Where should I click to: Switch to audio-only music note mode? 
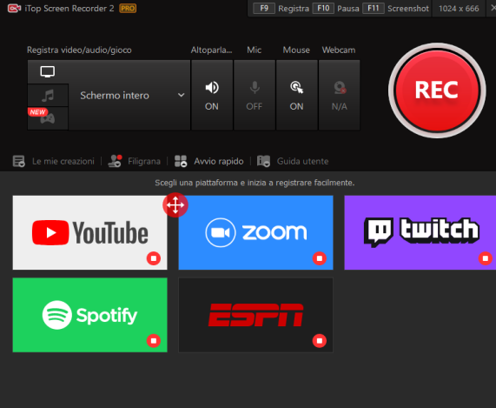pos(48,96)
